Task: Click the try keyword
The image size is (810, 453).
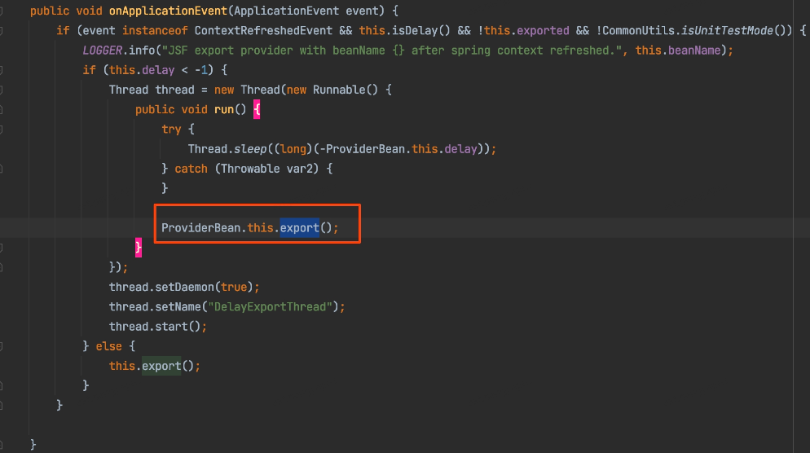Action: click(x=171, y=129)
